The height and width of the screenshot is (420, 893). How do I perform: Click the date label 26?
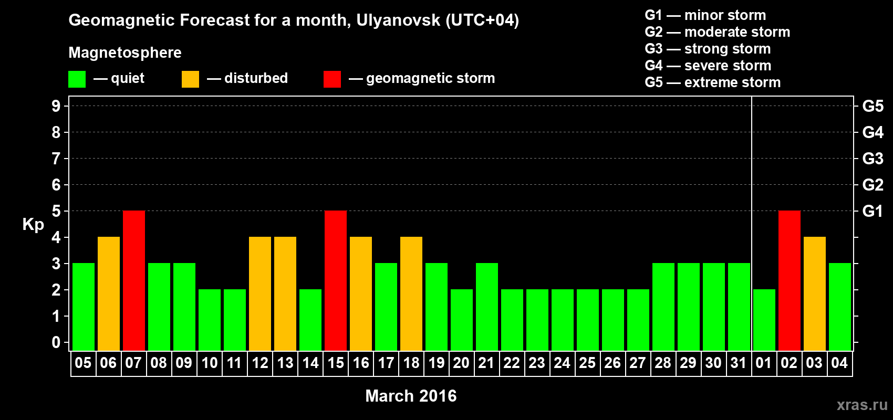(x=612, y=363)
